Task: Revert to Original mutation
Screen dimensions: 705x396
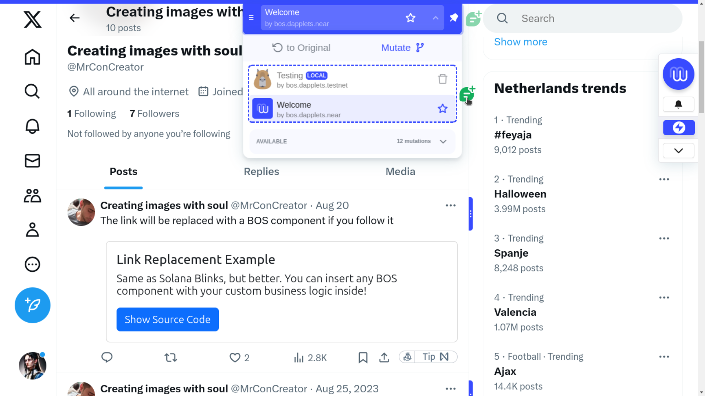Action: coord(301,47)
